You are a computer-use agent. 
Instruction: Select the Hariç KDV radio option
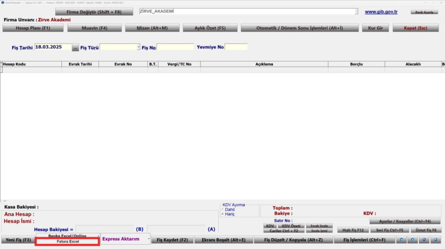[x=223, y=214]
